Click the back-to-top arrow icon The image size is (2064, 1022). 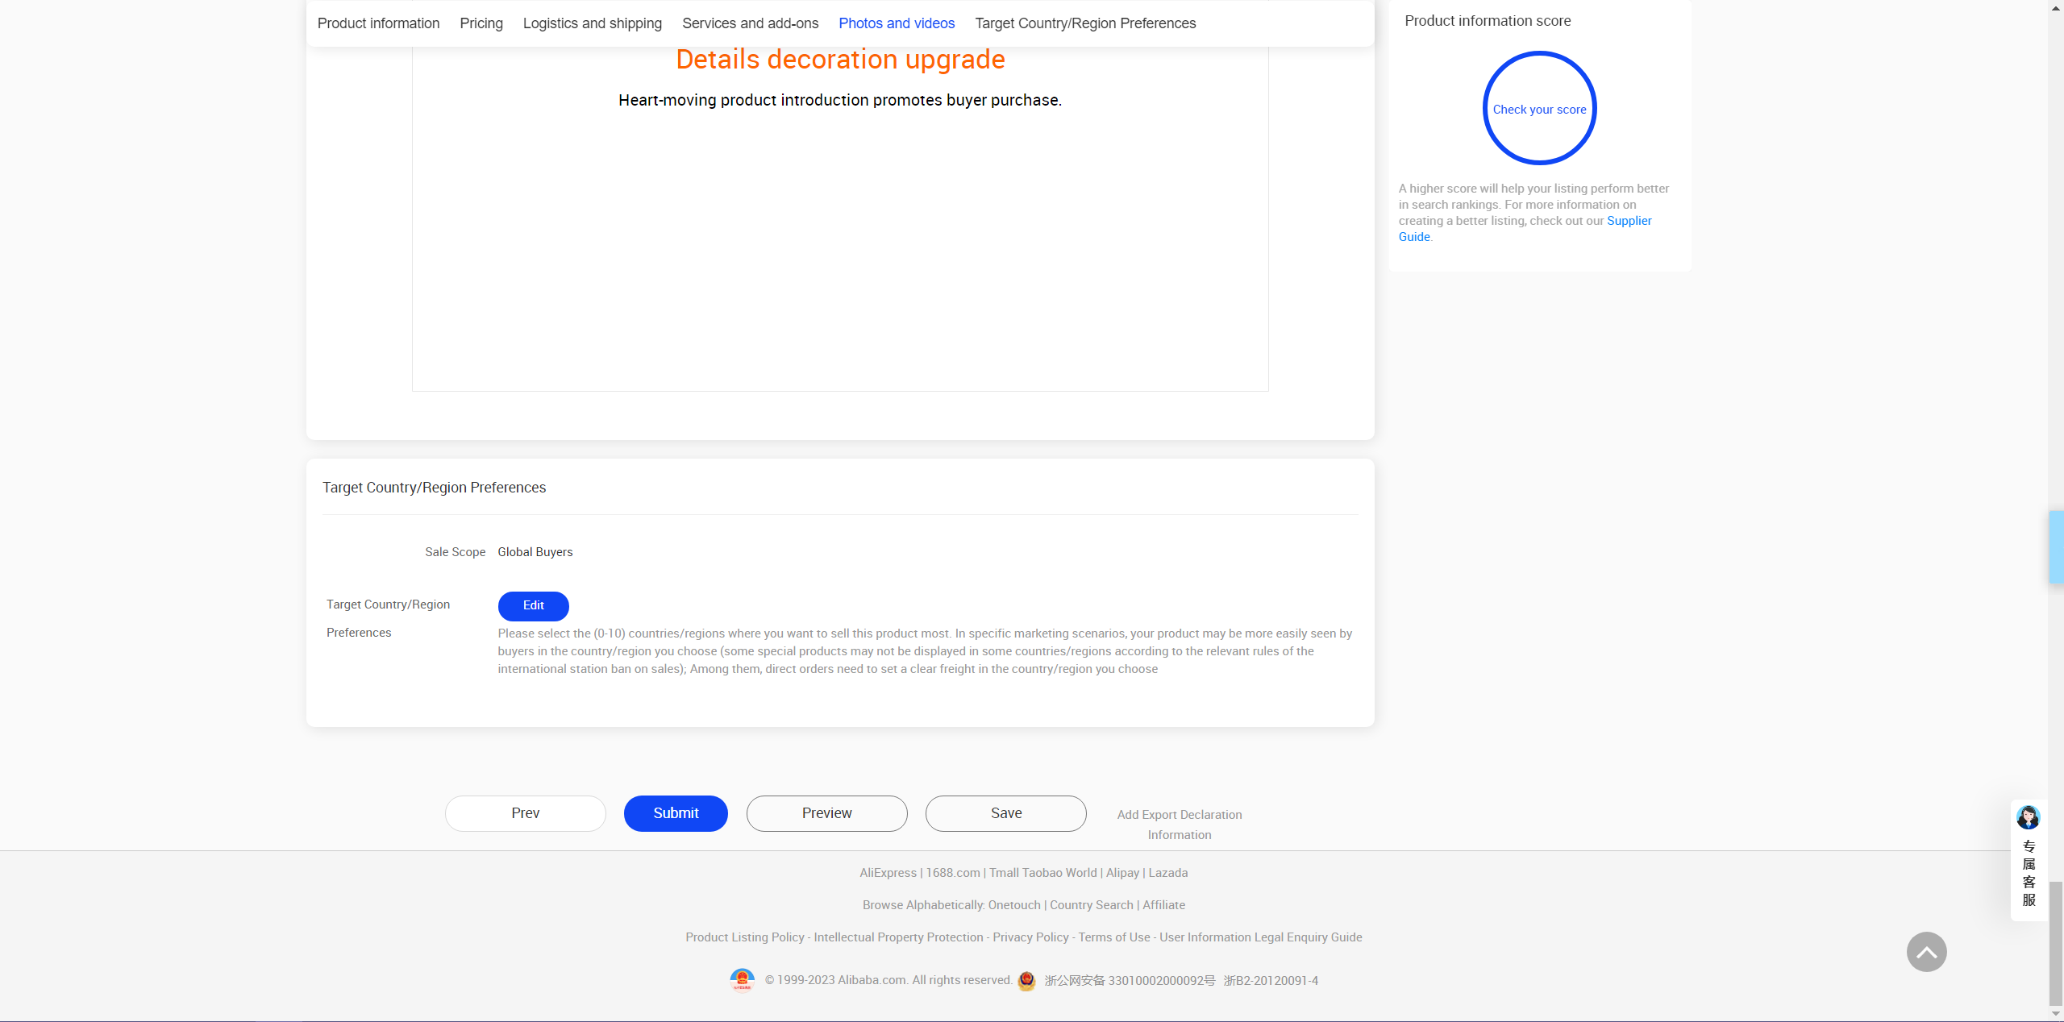click(1926, 952)
